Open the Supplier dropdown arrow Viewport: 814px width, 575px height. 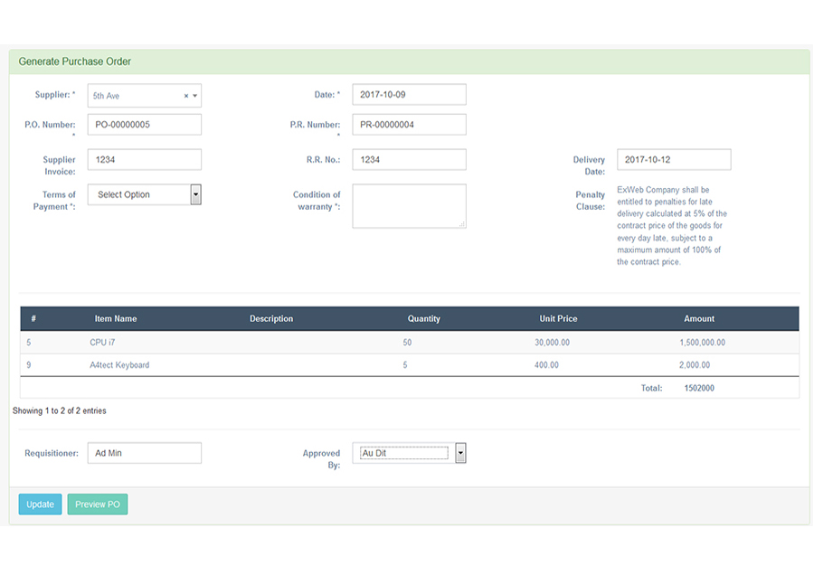tap(195, 96)
